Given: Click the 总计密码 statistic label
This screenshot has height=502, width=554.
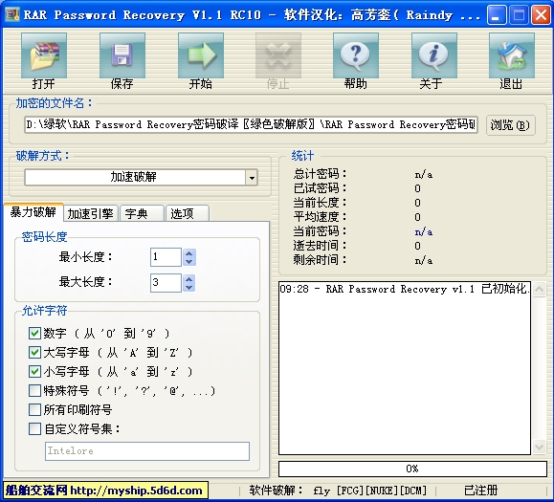Looking at the screenshot, I should (x=320, y=174).
